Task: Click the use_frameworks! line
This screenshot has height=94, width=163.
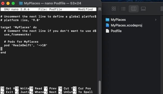Action: point(18,34)
